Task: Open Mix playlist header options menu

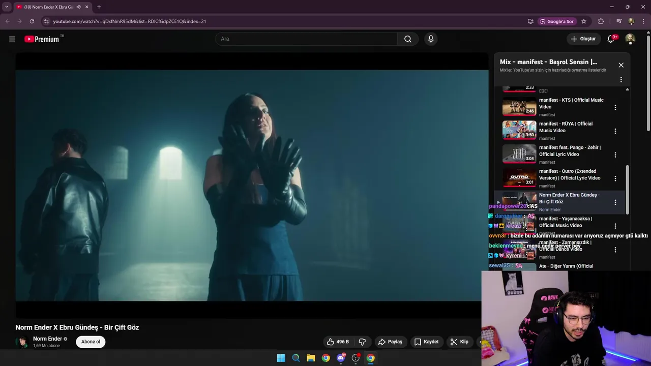Action: click(x=621, y=80)
